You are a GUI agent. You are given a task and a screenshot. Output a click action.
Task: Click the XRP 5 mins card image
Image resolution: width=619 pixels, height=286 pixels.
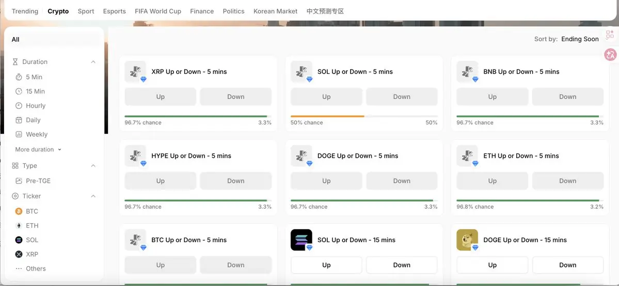pyautogui.click(x=135, y=72)
